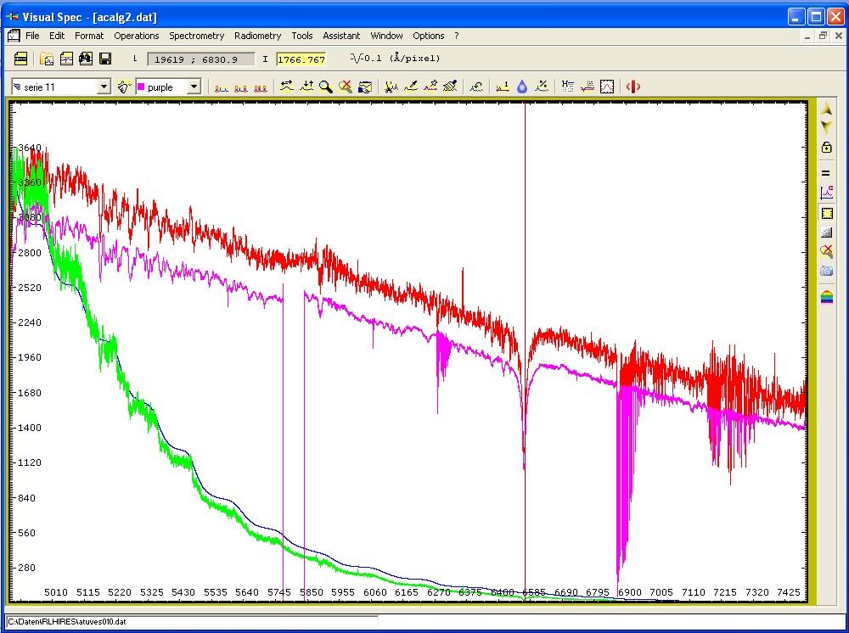Screen dimensions: 849x633
Task: Click the camera snapshot icon in sidebar
Action: (x=826, y=272)
